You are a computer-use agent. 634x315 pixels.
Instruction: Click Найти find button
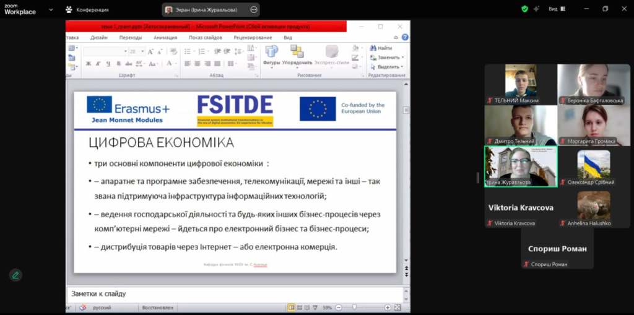click(x=381, y=48)
